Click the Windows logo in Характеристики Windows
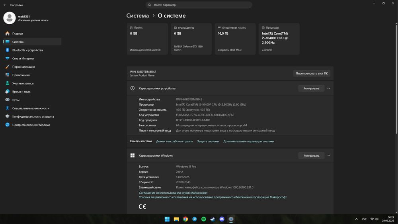The width and height of the screenshot is (398, 224). tap(133, 155)
